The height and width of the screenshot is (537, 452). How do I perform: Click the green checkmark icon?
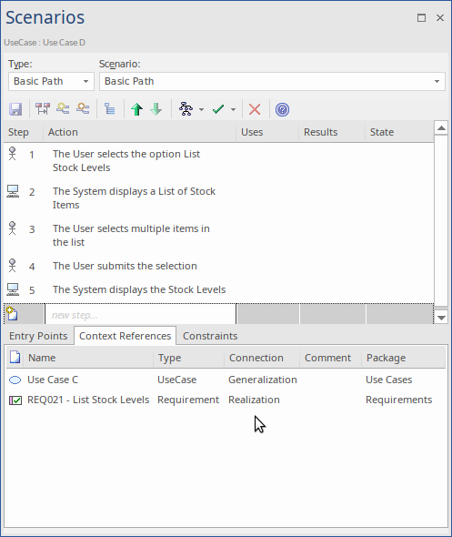[218, 109]
